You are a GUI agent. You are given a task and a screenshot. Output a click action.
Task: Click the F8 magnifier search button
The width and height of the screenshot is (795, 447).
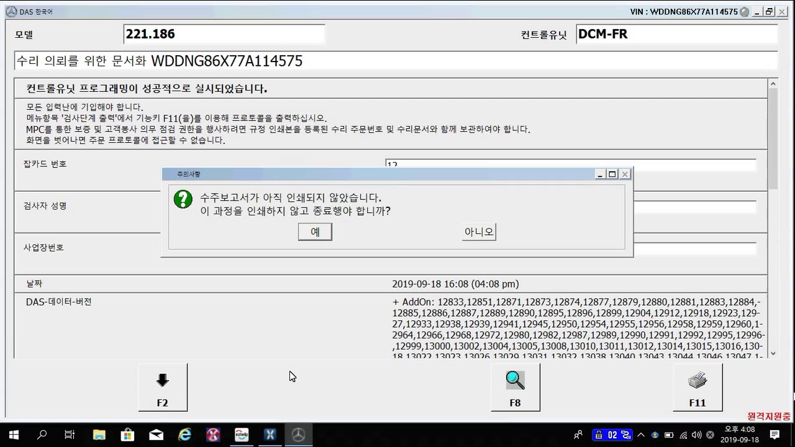tap(515, 387)
